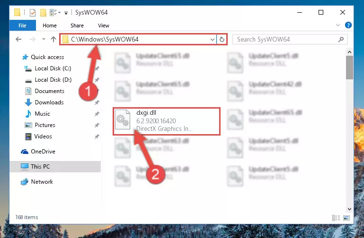Close the SysWOW64 window
The height and width of the screenshot is (238, 364).
pos(342,12)
